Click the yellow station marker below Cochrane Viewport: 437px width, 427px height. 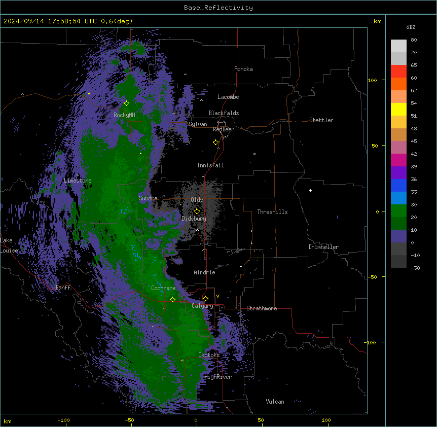click(x=172, y=300)
